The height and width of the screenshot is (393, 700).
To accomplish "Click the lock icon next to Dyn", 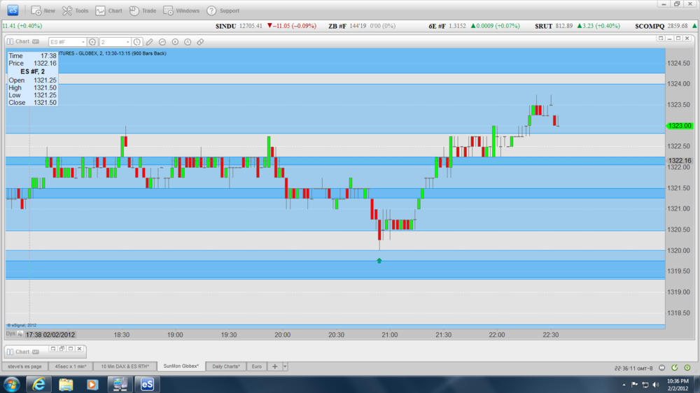I will 20,334.
